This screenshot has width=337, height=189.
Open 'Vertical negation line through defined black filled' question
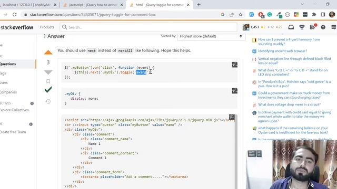(294, 61)
